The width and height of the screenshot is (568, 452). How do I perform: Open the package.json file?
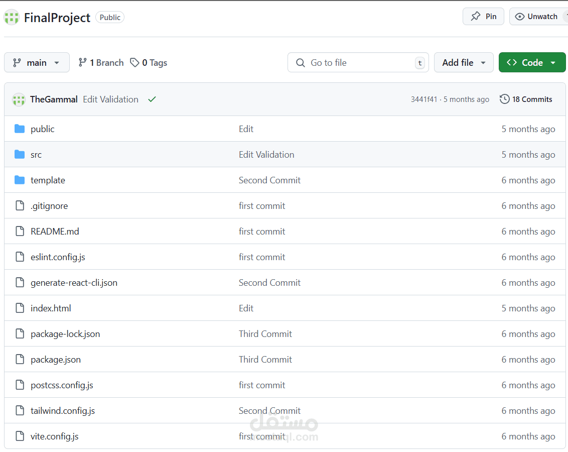(56, 360)
